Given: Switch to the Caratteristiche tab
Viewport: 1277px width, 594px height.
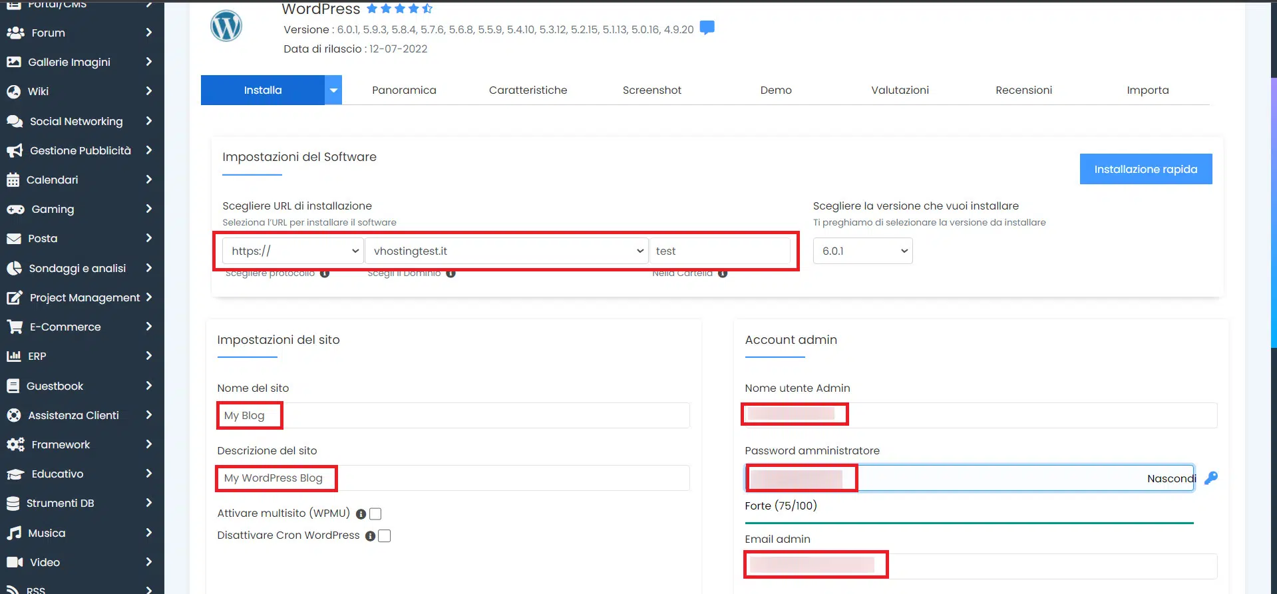Looking at the screenshot, I should pyautogui.click(x=528, y=90).
